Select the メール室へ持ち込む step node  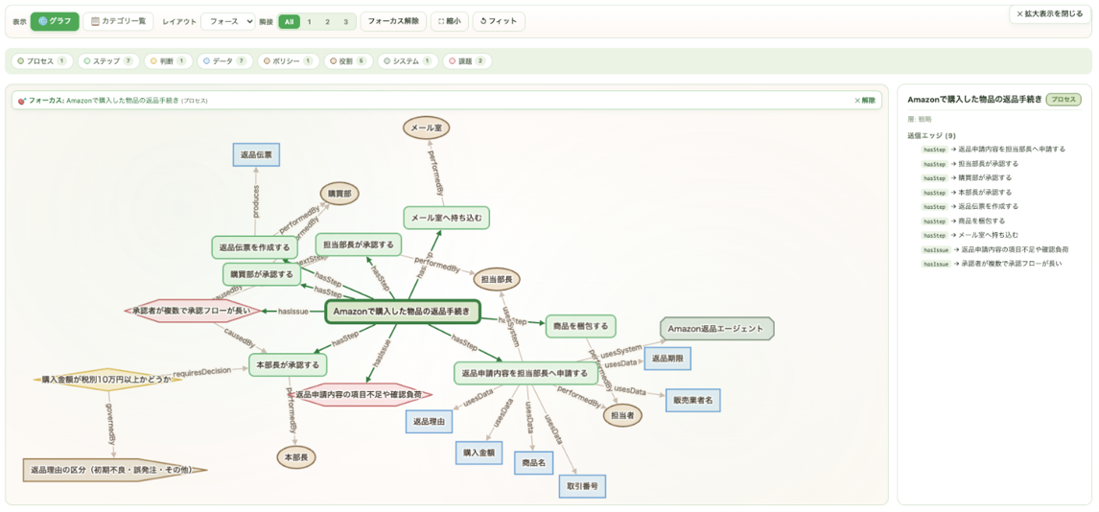pos(447,217)
